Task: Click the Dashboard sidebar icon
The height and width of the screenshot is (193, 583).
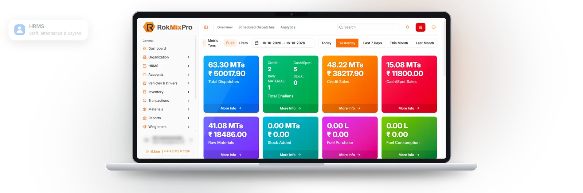Action: (x=145, y=48)
